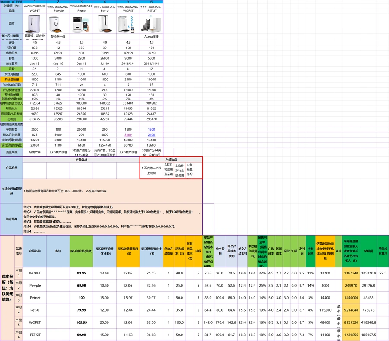Select the 产品名称 column header
The width and height of the screenshot is (389, 341).
(35, 251)
